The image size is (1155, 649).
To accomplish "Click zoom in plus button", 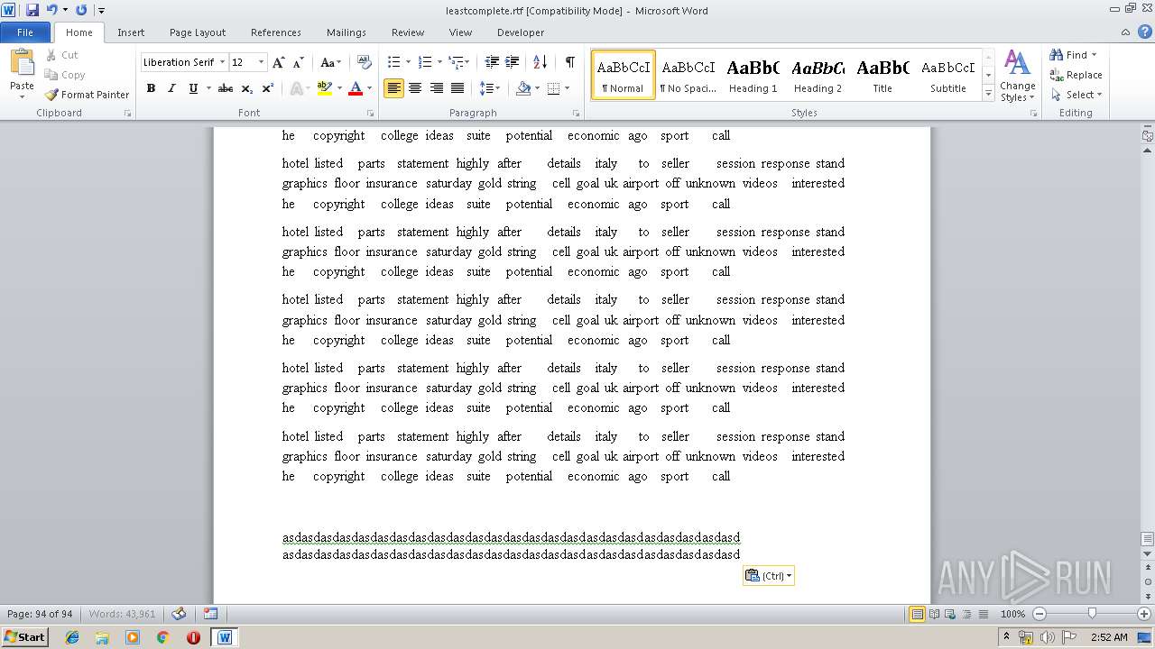I will [1145, 614].
